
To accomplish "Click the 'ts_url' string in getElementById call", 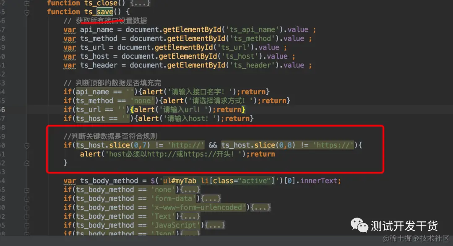I will tap(234, 48).
